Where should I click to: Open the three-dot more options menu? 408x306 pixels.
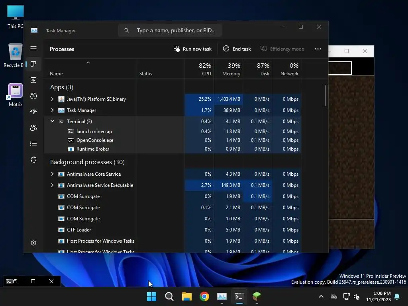click(318, 49)
